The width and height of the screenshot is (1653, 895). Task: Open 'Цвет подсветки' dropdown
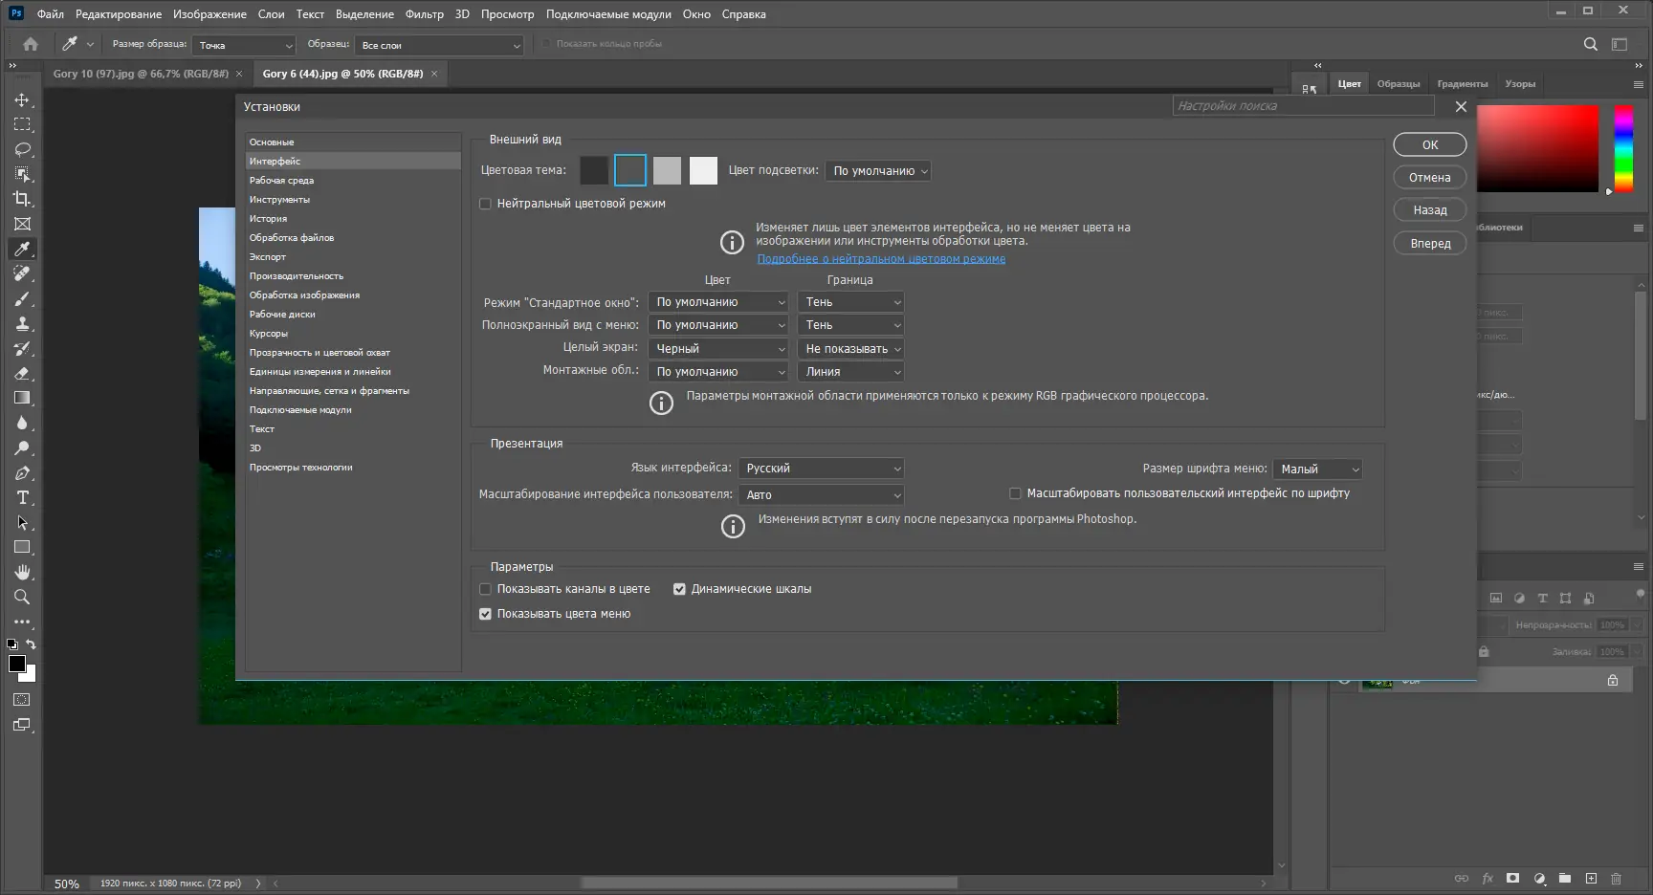pyautogui.click(x=878, y=171)
